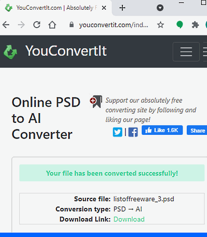Open the Twitter icon link
This screenshot has width=207, height=237.
tap(117, 132)
